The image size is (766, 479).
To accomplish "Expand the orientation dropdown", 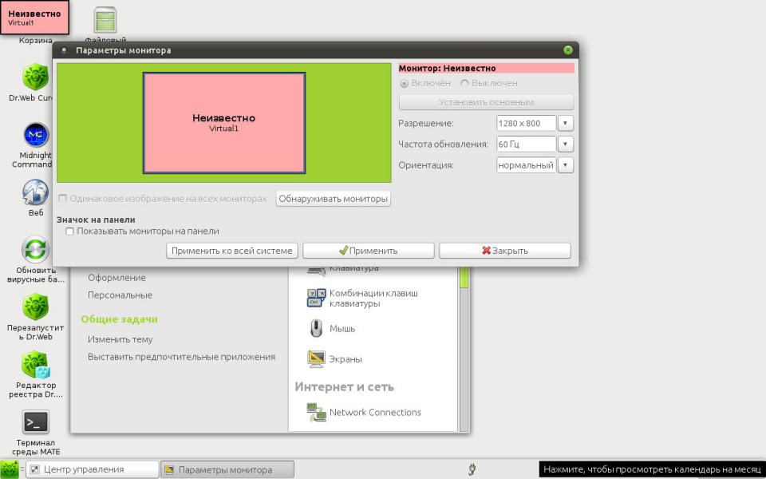I will coord(566,165).
